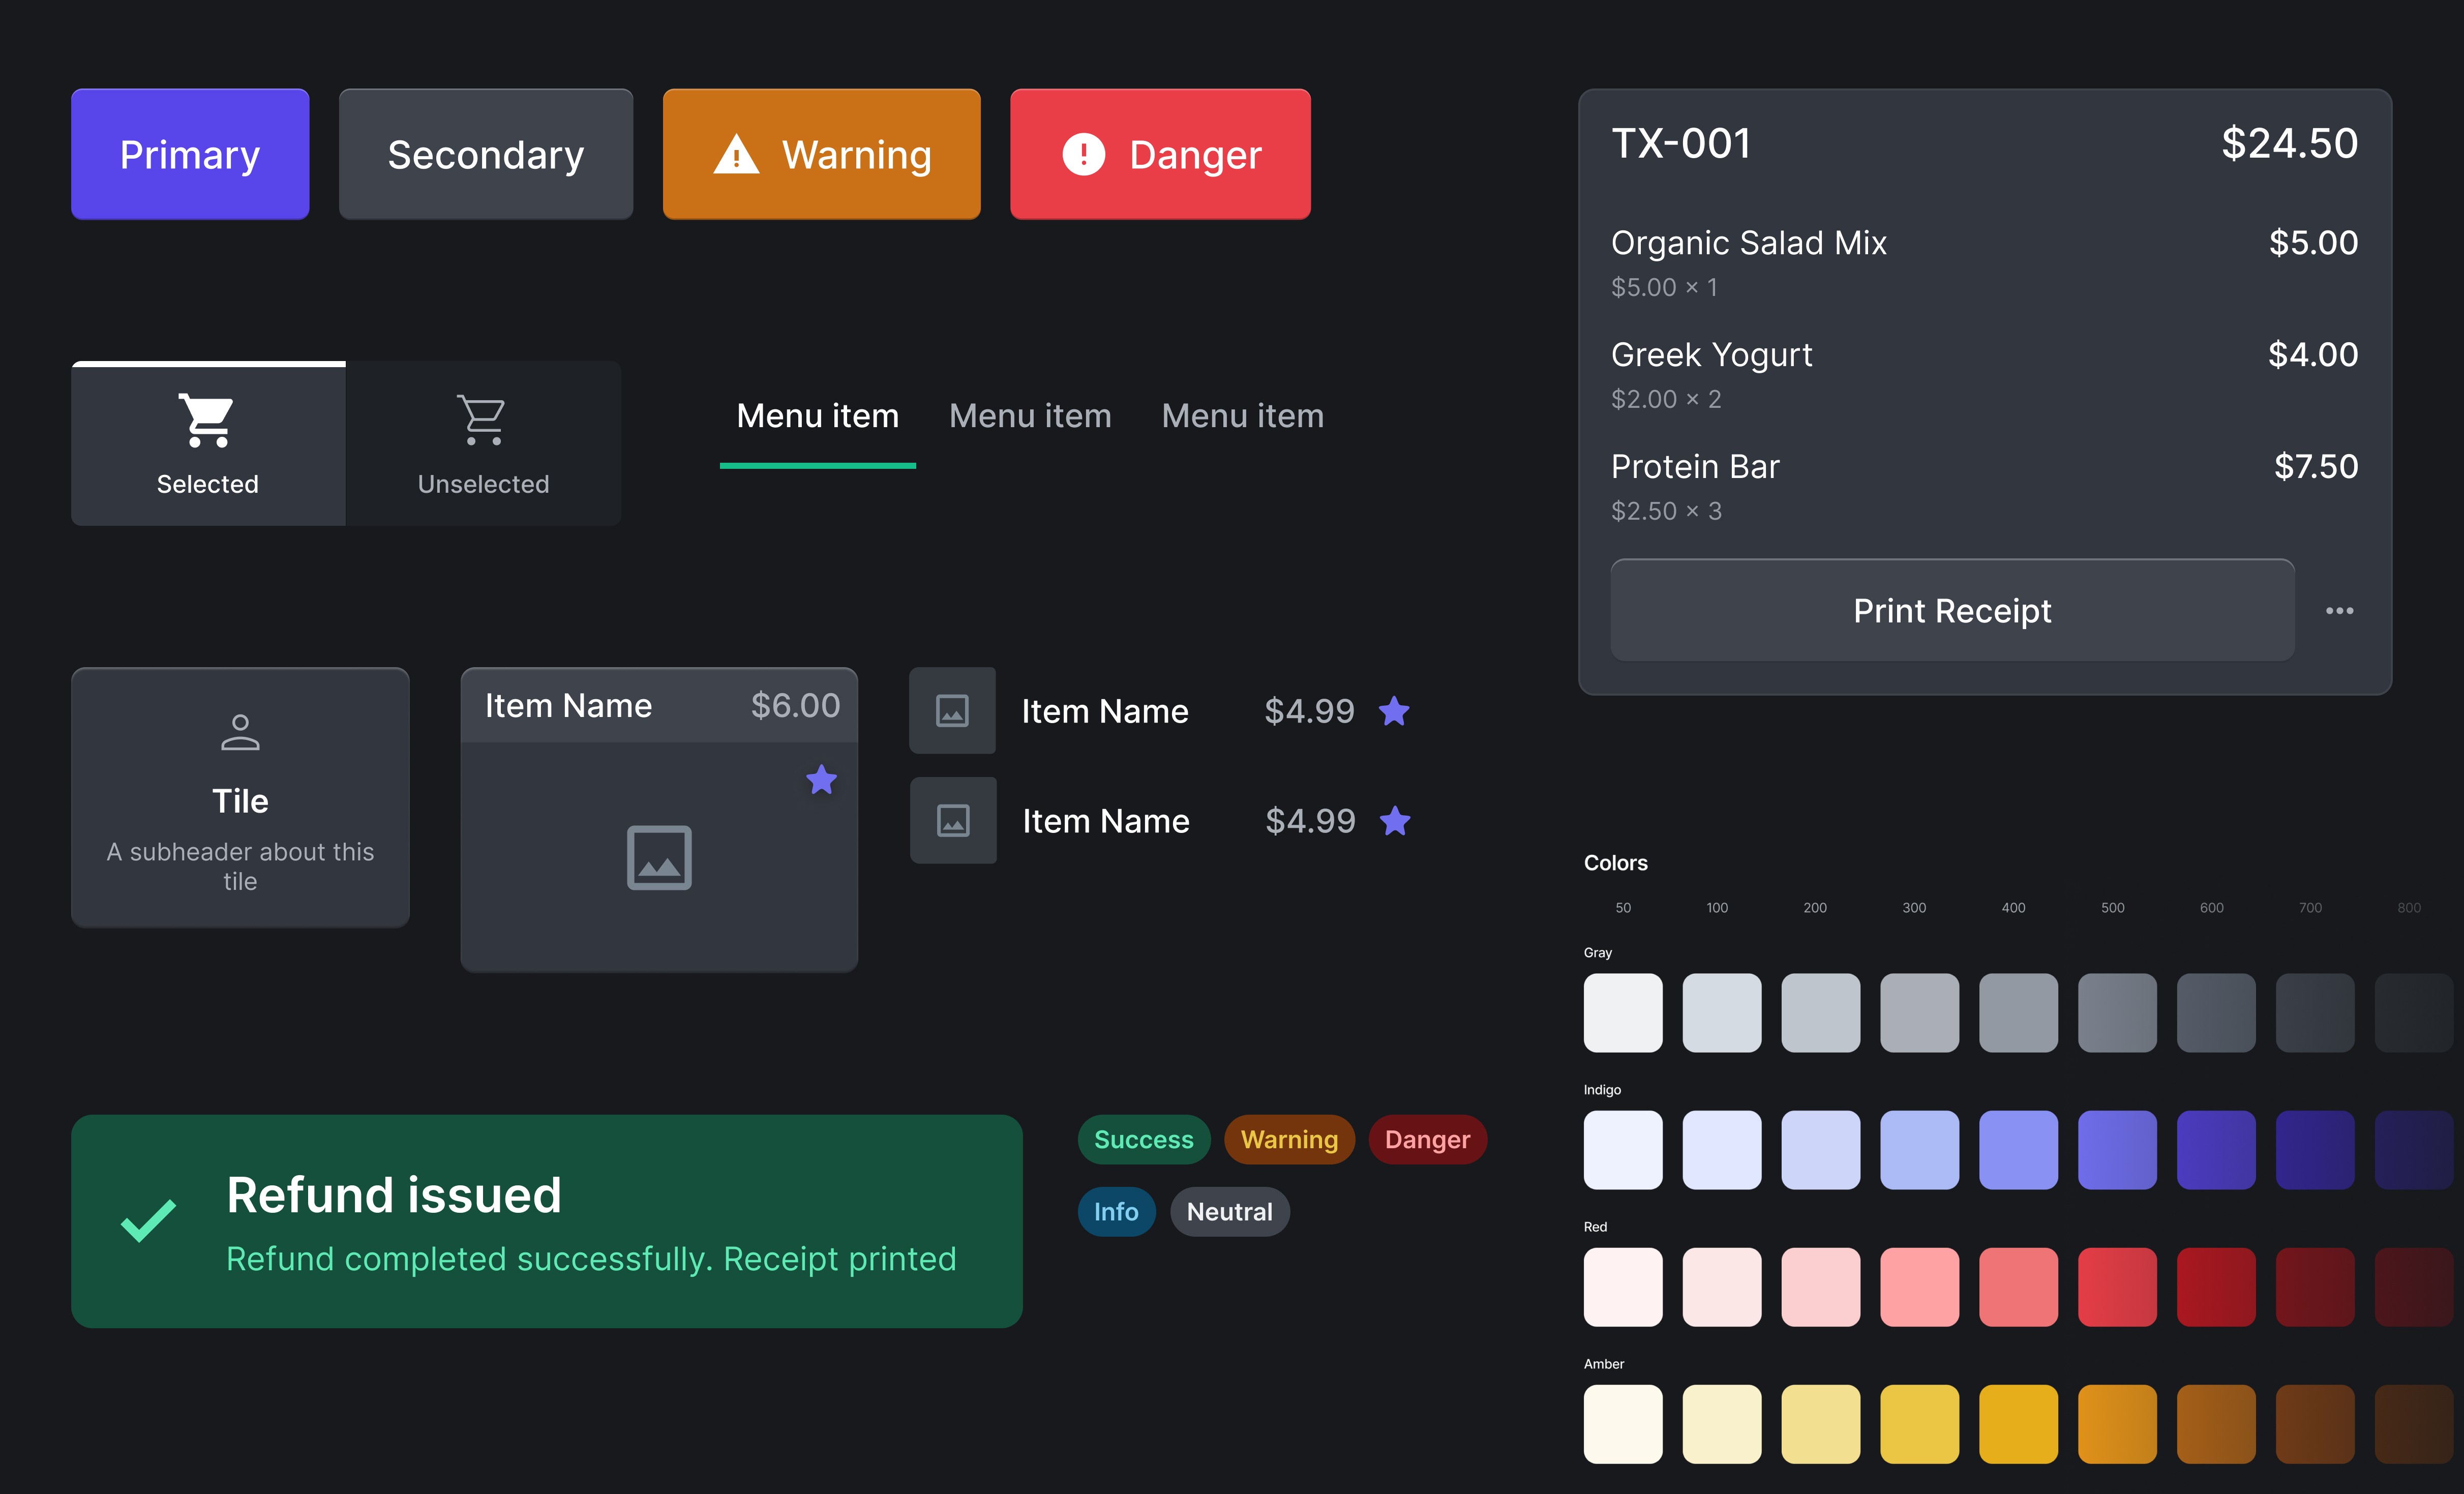The width and height of the screenshot is (2464, 1494).
Task: Click the exclamation circle icon on Danger button
Action: click(1083, 154)
